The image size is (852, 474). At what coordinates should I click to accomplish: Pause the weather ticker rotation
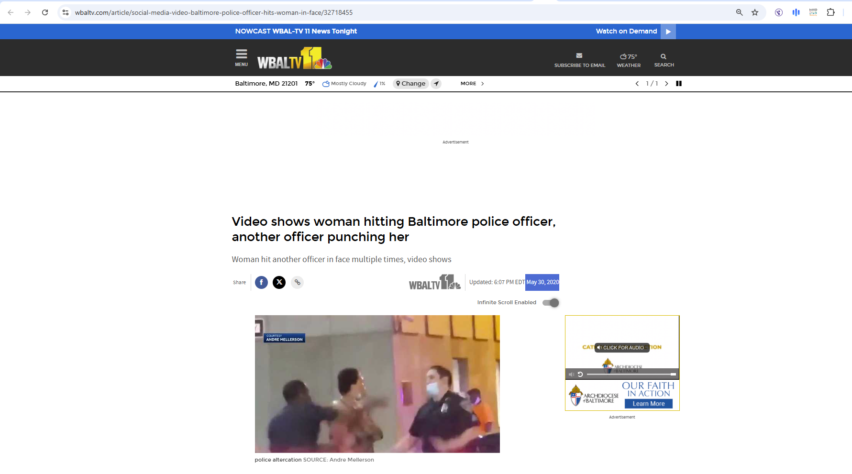point(679,83)
